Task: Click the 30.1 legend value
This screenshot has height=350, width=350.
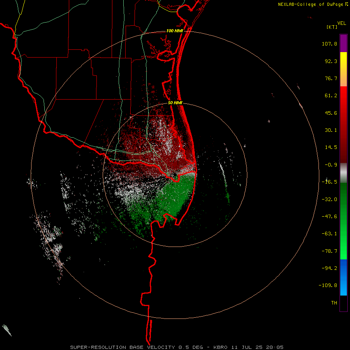Action: click(331, 130)
